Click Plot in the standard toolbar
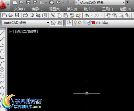 pos(25,15)
